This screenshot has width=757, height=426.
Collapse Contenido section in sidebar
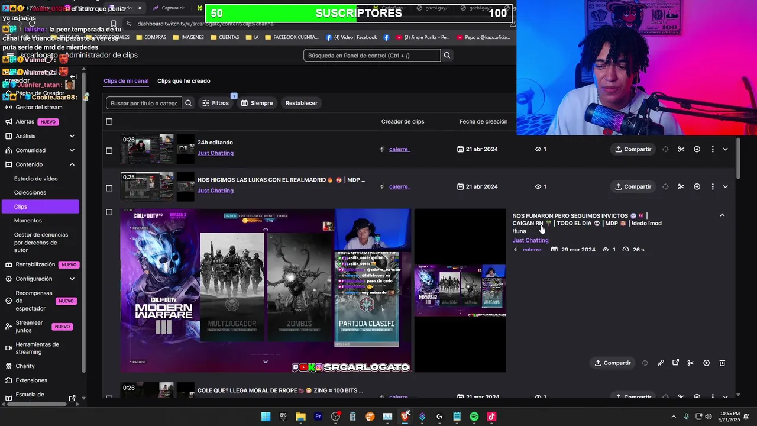(72, 164)
